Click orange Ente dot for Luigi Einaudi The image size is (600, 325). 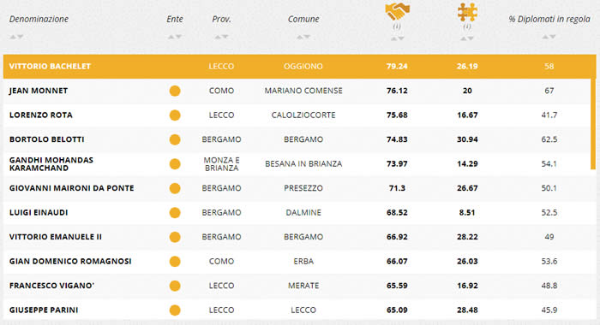175,213
